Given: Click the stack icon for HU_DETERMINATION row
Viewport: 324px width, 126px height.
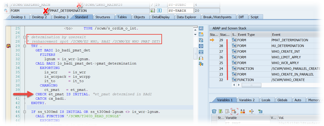Looking at the screenshot, I should coord(234,46).
